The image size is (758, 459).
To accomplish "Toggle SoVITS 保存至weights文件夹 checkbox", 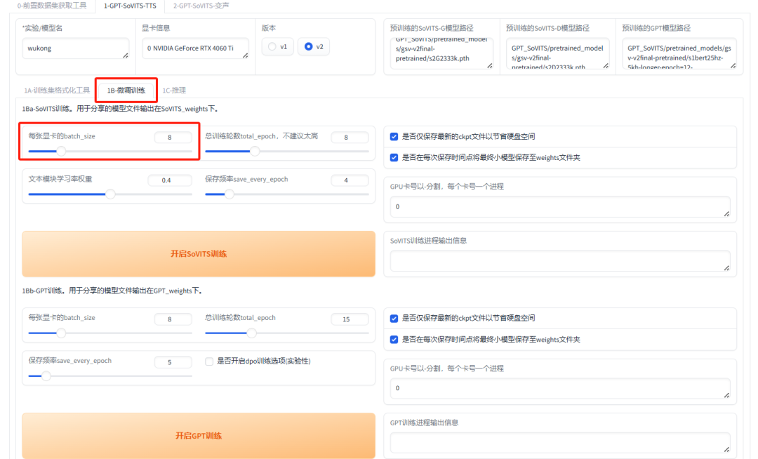I will pyautogui.click(x=394, y=157).
